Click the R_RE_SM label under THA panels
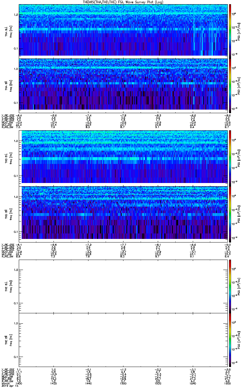This screenshot has width=243, height=388. coord(7,127)
